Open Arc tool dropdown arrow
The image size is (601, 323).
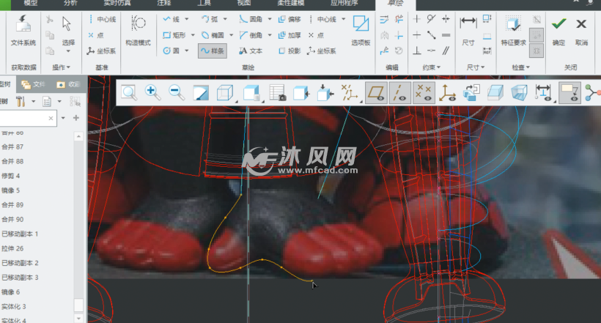pos(225,19)
